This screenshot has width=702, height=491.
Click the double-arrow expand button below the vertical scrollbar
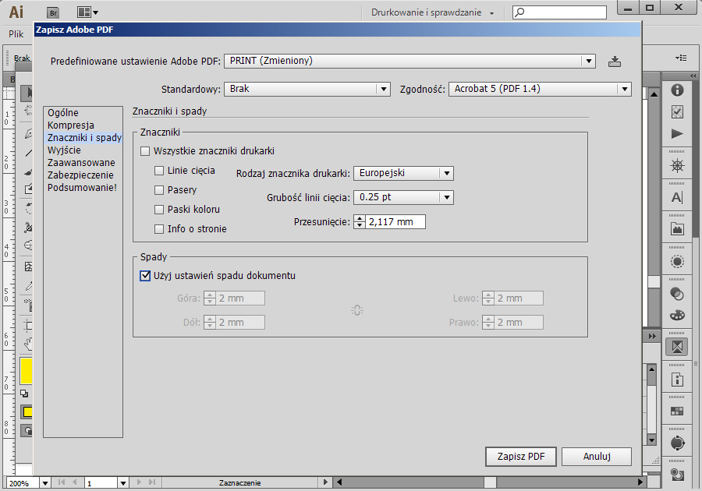point(652,336)
